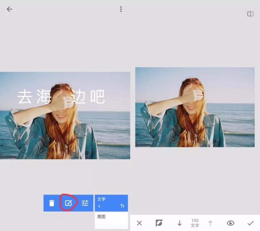
Task: Go back using the arrow icon
Action: pos(9,9)
